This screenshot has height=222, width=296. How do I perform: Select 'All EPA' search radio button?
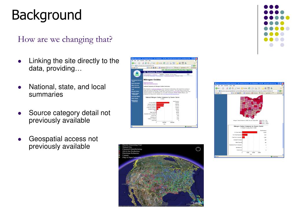click(166, 75)
